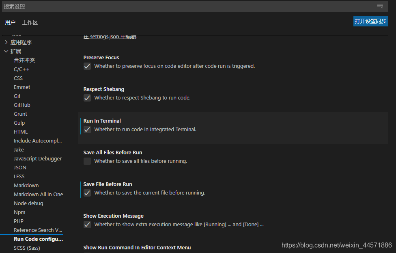Image resolution: width=396 pixels, height=253 pixels.
Task: Switch to the 工作区 tab
Action: pos(30,22)
